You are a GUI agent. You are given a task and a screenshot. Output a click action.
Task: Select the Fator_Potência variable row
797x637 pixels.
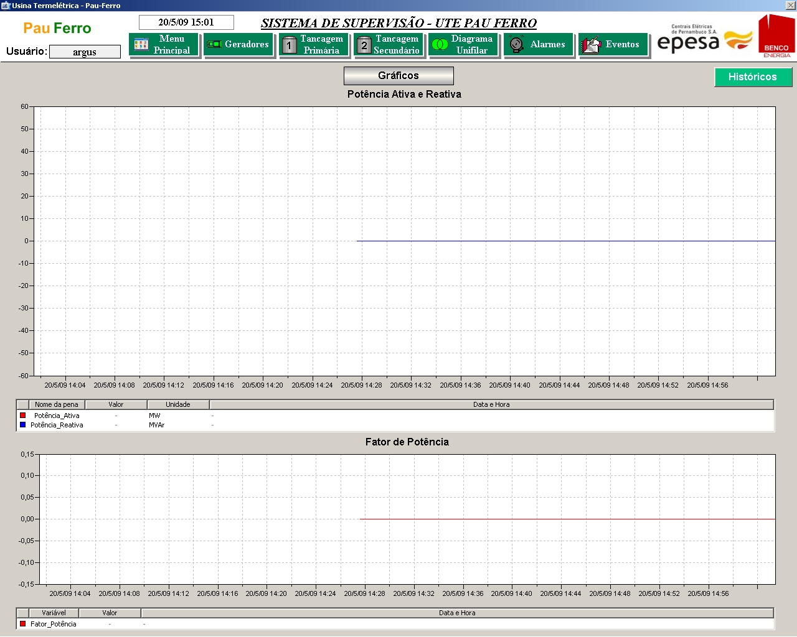[x=395, y=623]
